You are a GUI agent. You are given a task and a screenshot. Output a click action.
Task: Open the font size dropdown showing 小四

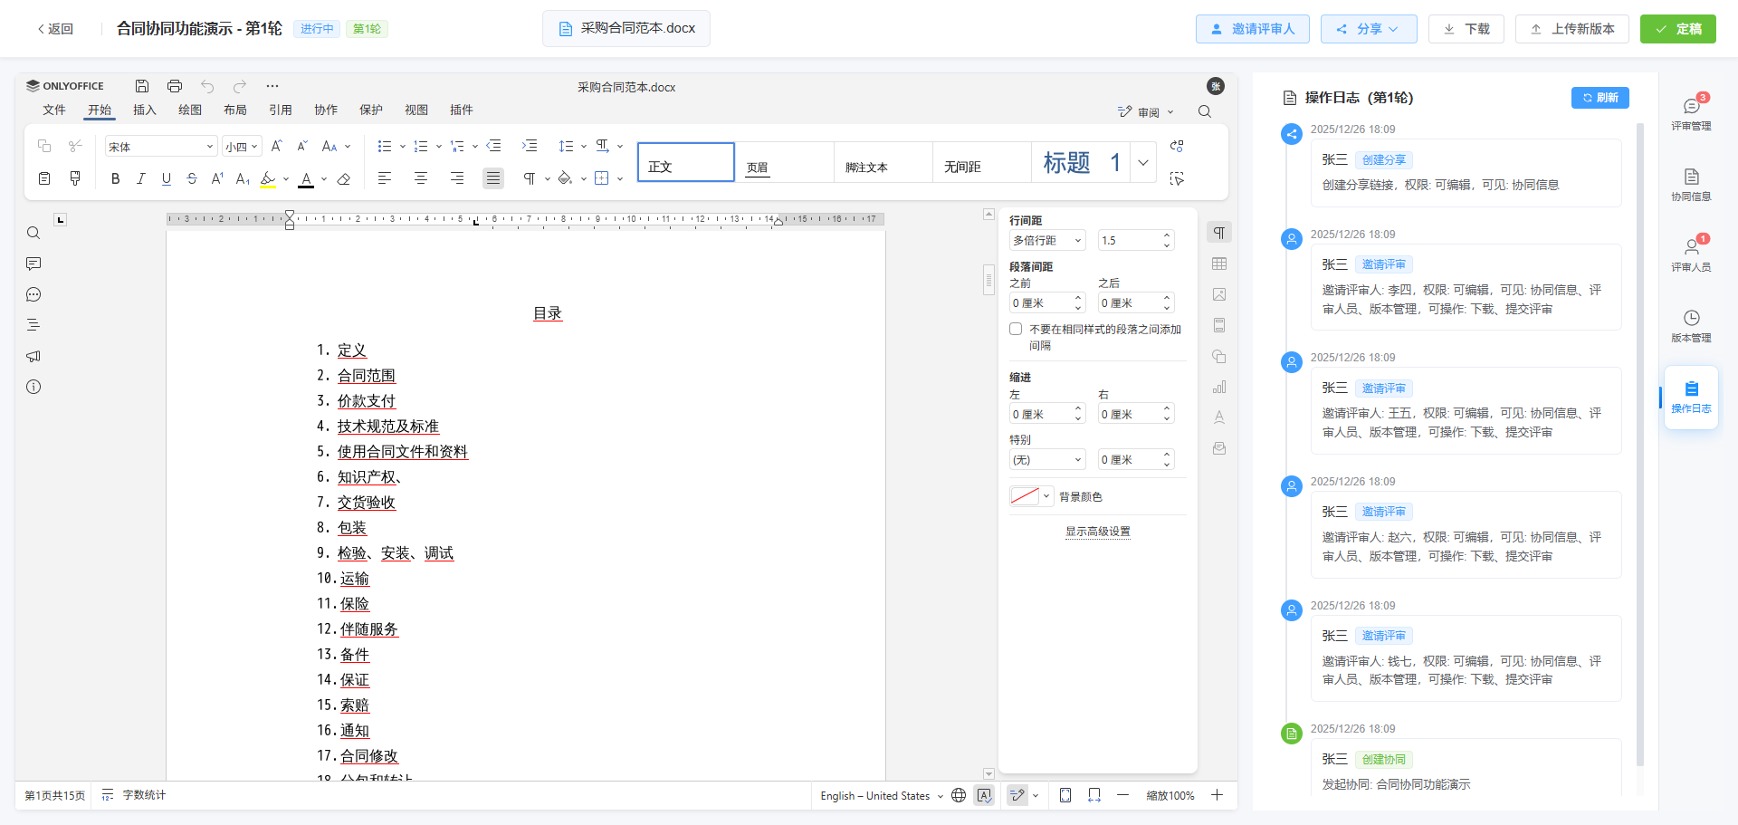(x=243, y=146)
